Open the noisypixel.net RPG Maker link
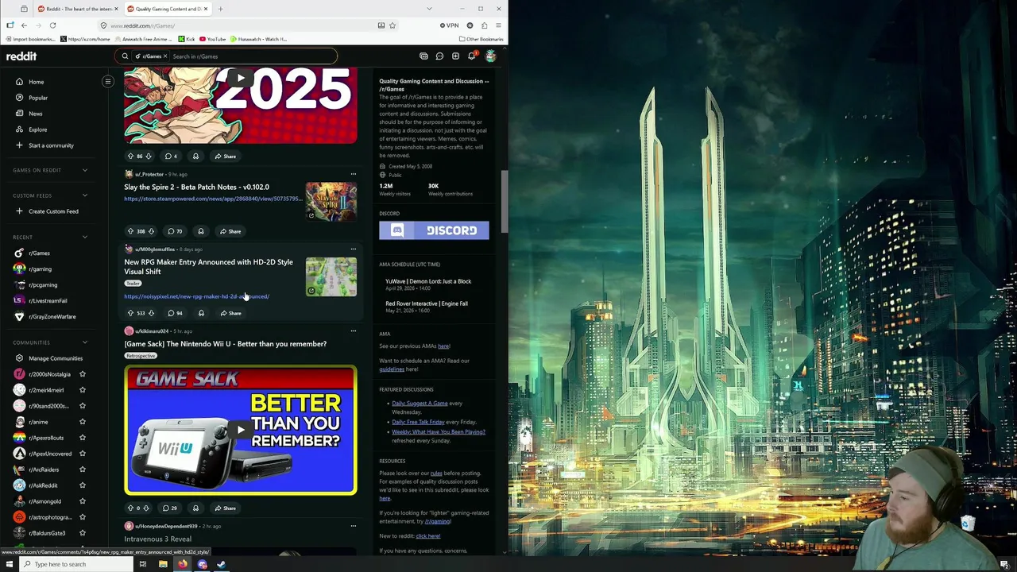1017x572 pixels. [x=196, y=296]
